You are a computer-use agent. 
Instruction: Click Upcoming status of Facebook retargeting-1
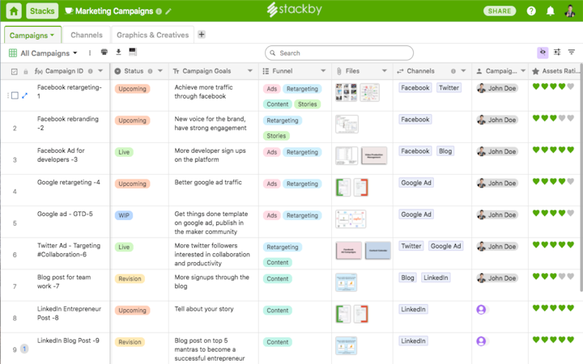(132, 89)
